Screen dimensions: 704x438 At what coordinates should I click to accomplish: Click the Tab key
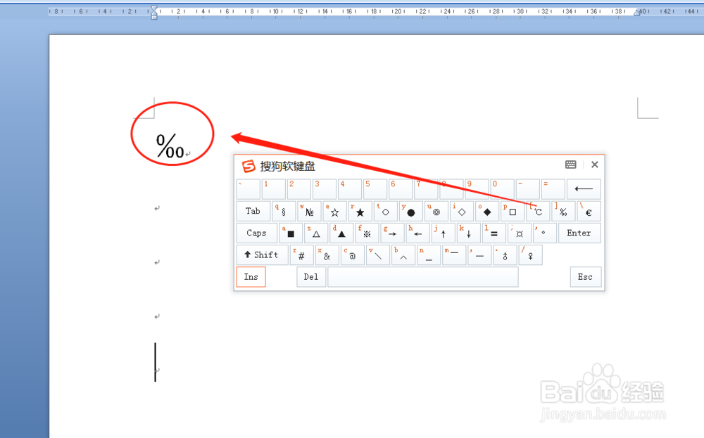point(253,211)
